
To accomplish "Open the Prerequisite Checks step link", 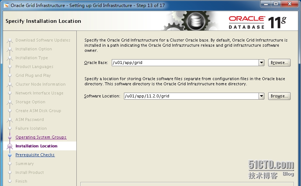I will [35, 155].
